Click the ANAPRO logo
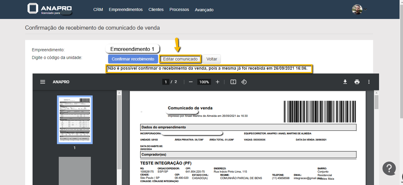This screenshot has height=185, width=403. 49,9
